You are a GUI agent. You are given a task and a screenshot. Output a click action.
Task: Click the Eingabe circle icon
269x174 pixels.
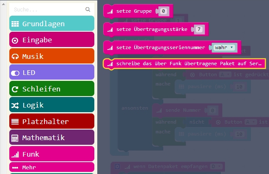click(15, 40)
